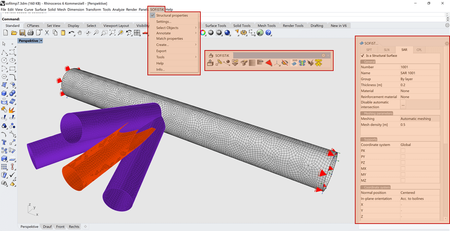The width and height of the screenshot is (450, 231).
Task: Enable the PX support checkbox
Action: coord(403,150)
